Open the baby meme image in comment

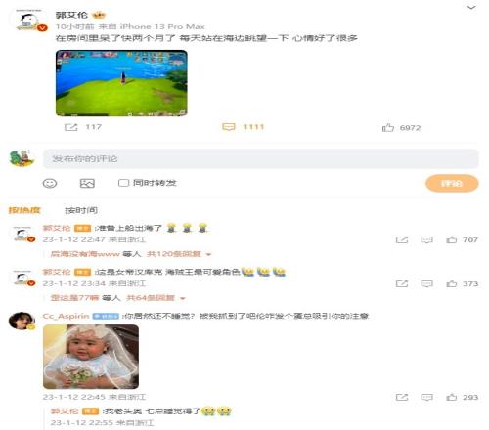click(91, 357)
